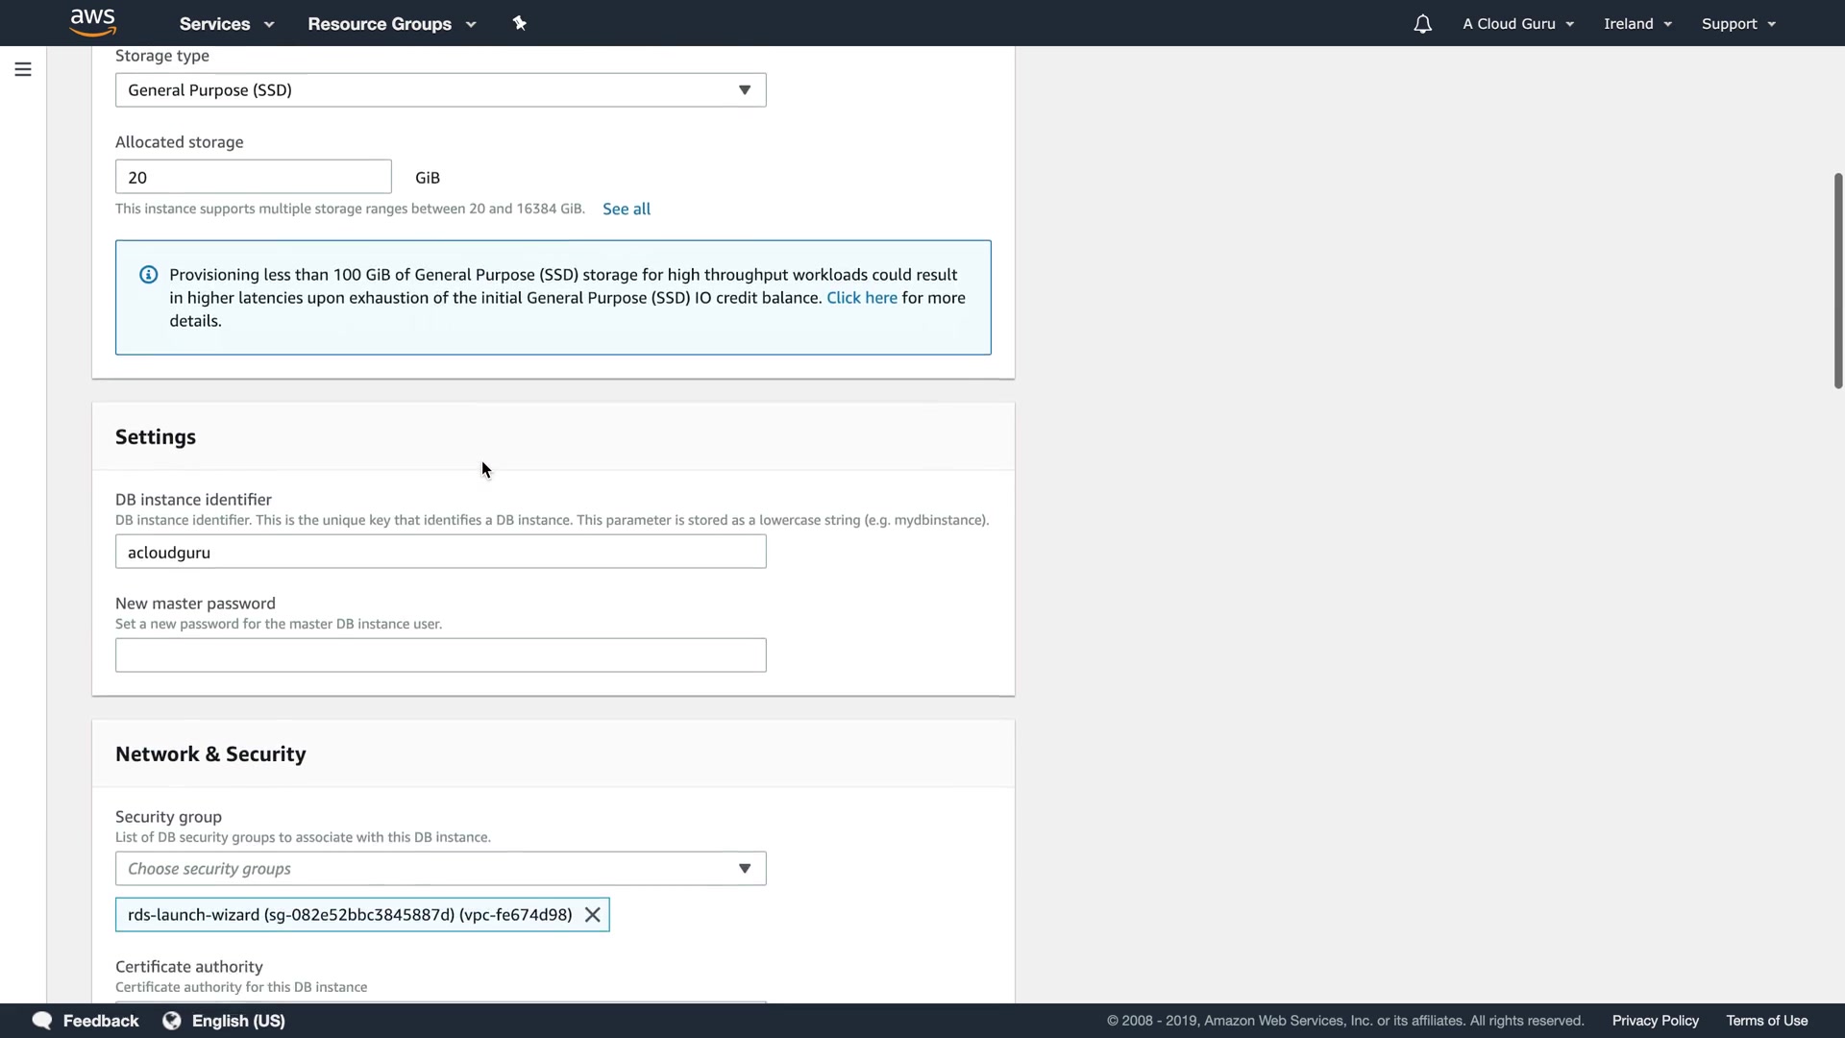Open the Choose security groups dropdown

tap(440, 869)
